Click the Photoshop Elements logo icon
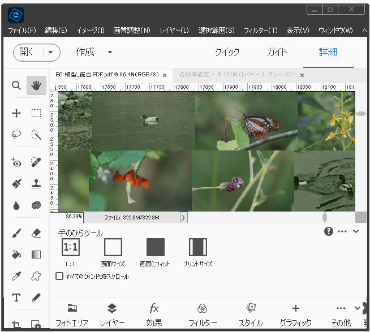The width and height of the screenshot is (370, 332). point(16,15)
